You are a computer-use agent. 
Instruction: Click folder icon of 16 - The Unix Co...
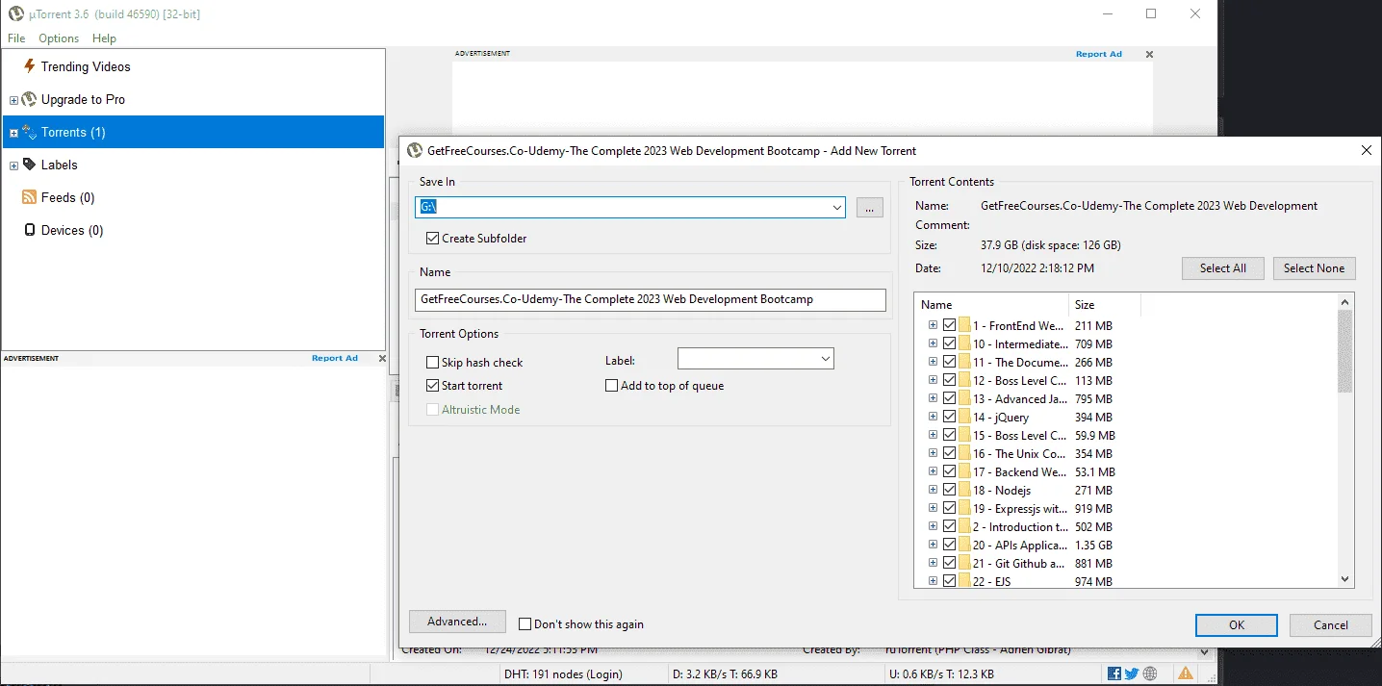[x=964, y=453]
